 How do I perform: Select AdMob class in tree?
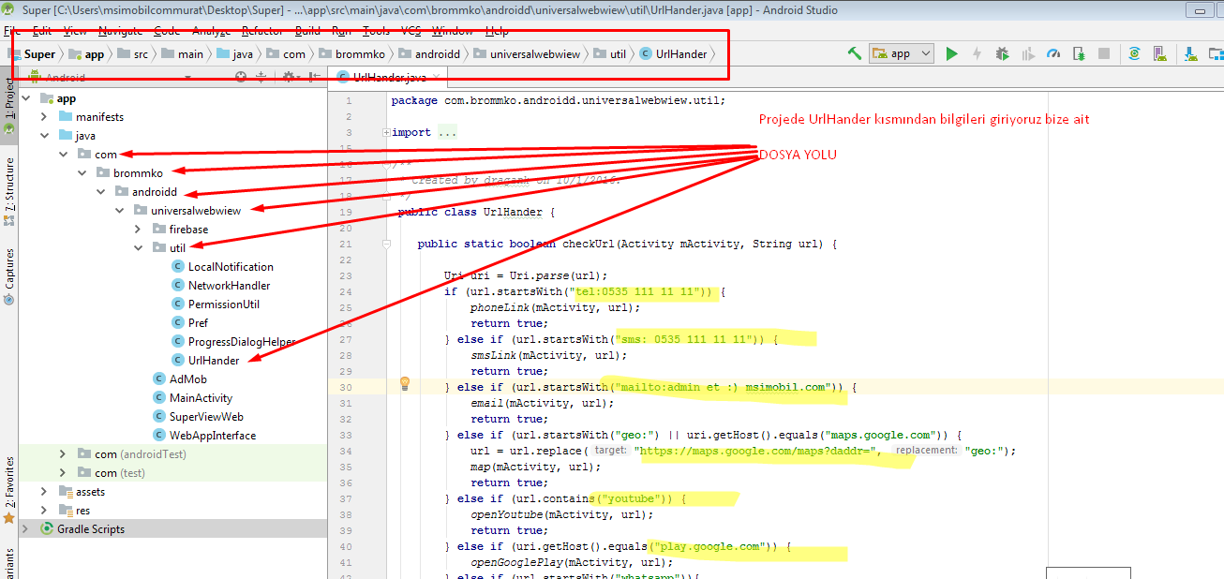tap(179, 379)
